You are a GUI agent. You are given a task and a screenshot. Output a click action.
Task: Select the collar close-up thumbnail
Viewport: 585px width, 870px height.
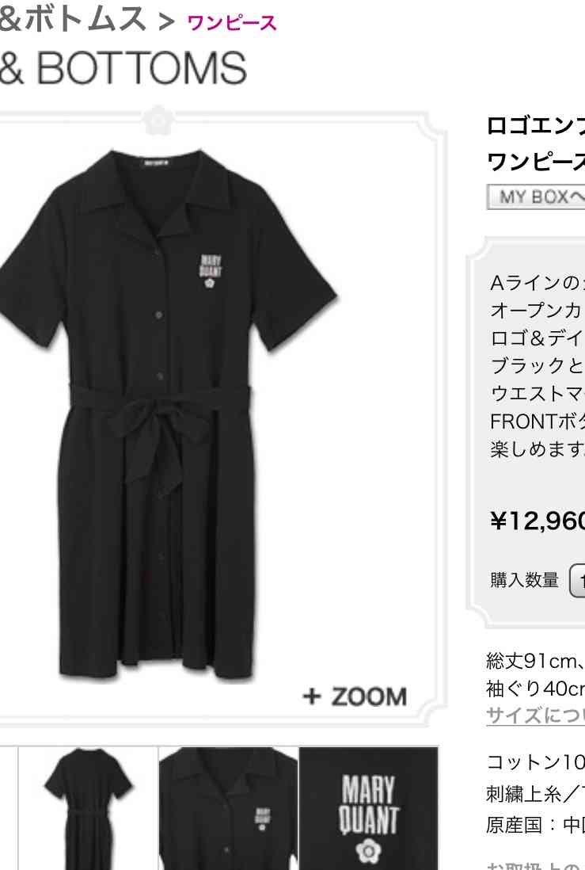[229, 808]
